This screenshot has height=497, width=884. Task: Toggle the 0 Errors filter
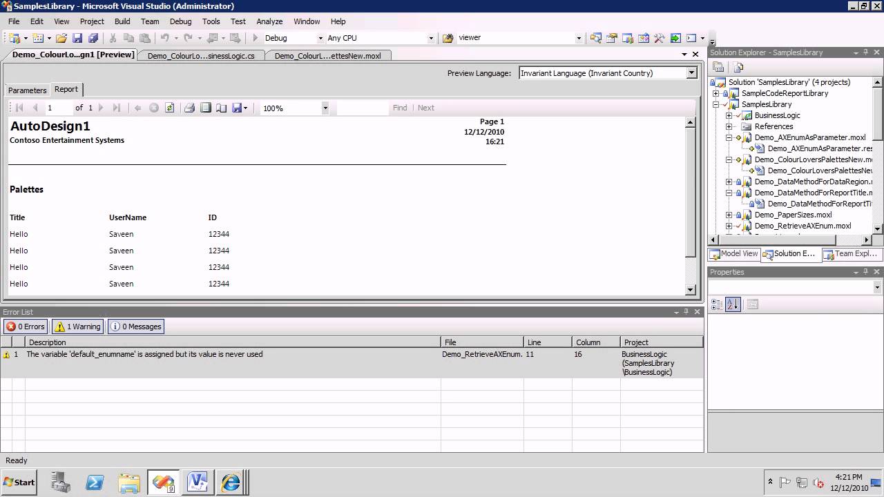(26, 327)
